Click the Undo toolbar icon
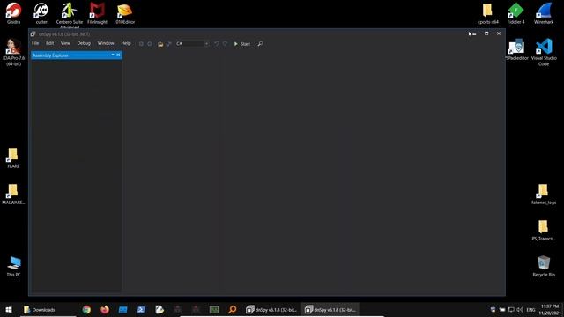564x317 pixels. [x=217, y=44]
